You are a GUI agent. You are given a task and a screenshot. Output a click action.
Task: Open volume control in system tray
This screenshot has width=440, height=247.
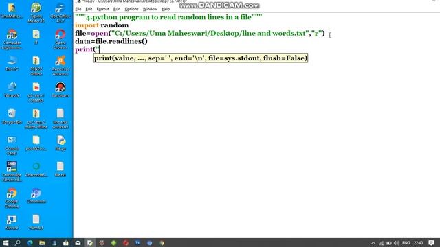(397, 243)
